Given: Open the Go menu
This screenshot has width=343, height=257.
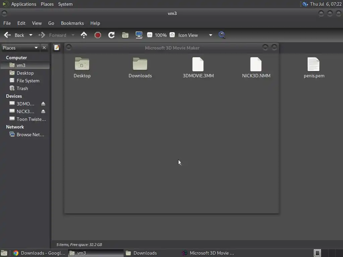Looking at the screenshot, I should point(51,23).
